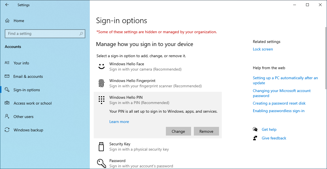
Task: Select the Windows Hello Fingerprint icon
Action: click(101, 83)
